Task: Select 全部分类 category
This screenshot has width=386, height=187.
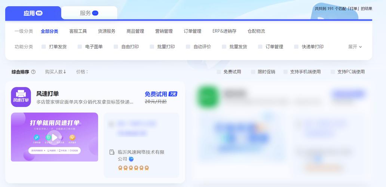Action: point(49,31)
